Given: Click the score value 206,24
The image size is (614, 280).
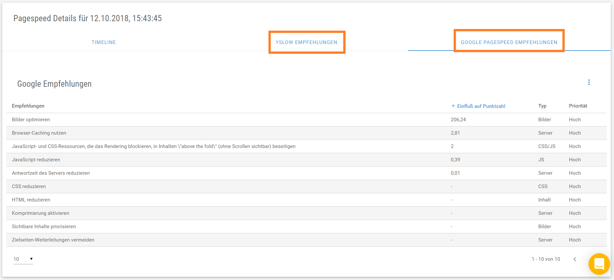Looking at the screenshot, I should point(458,120).
